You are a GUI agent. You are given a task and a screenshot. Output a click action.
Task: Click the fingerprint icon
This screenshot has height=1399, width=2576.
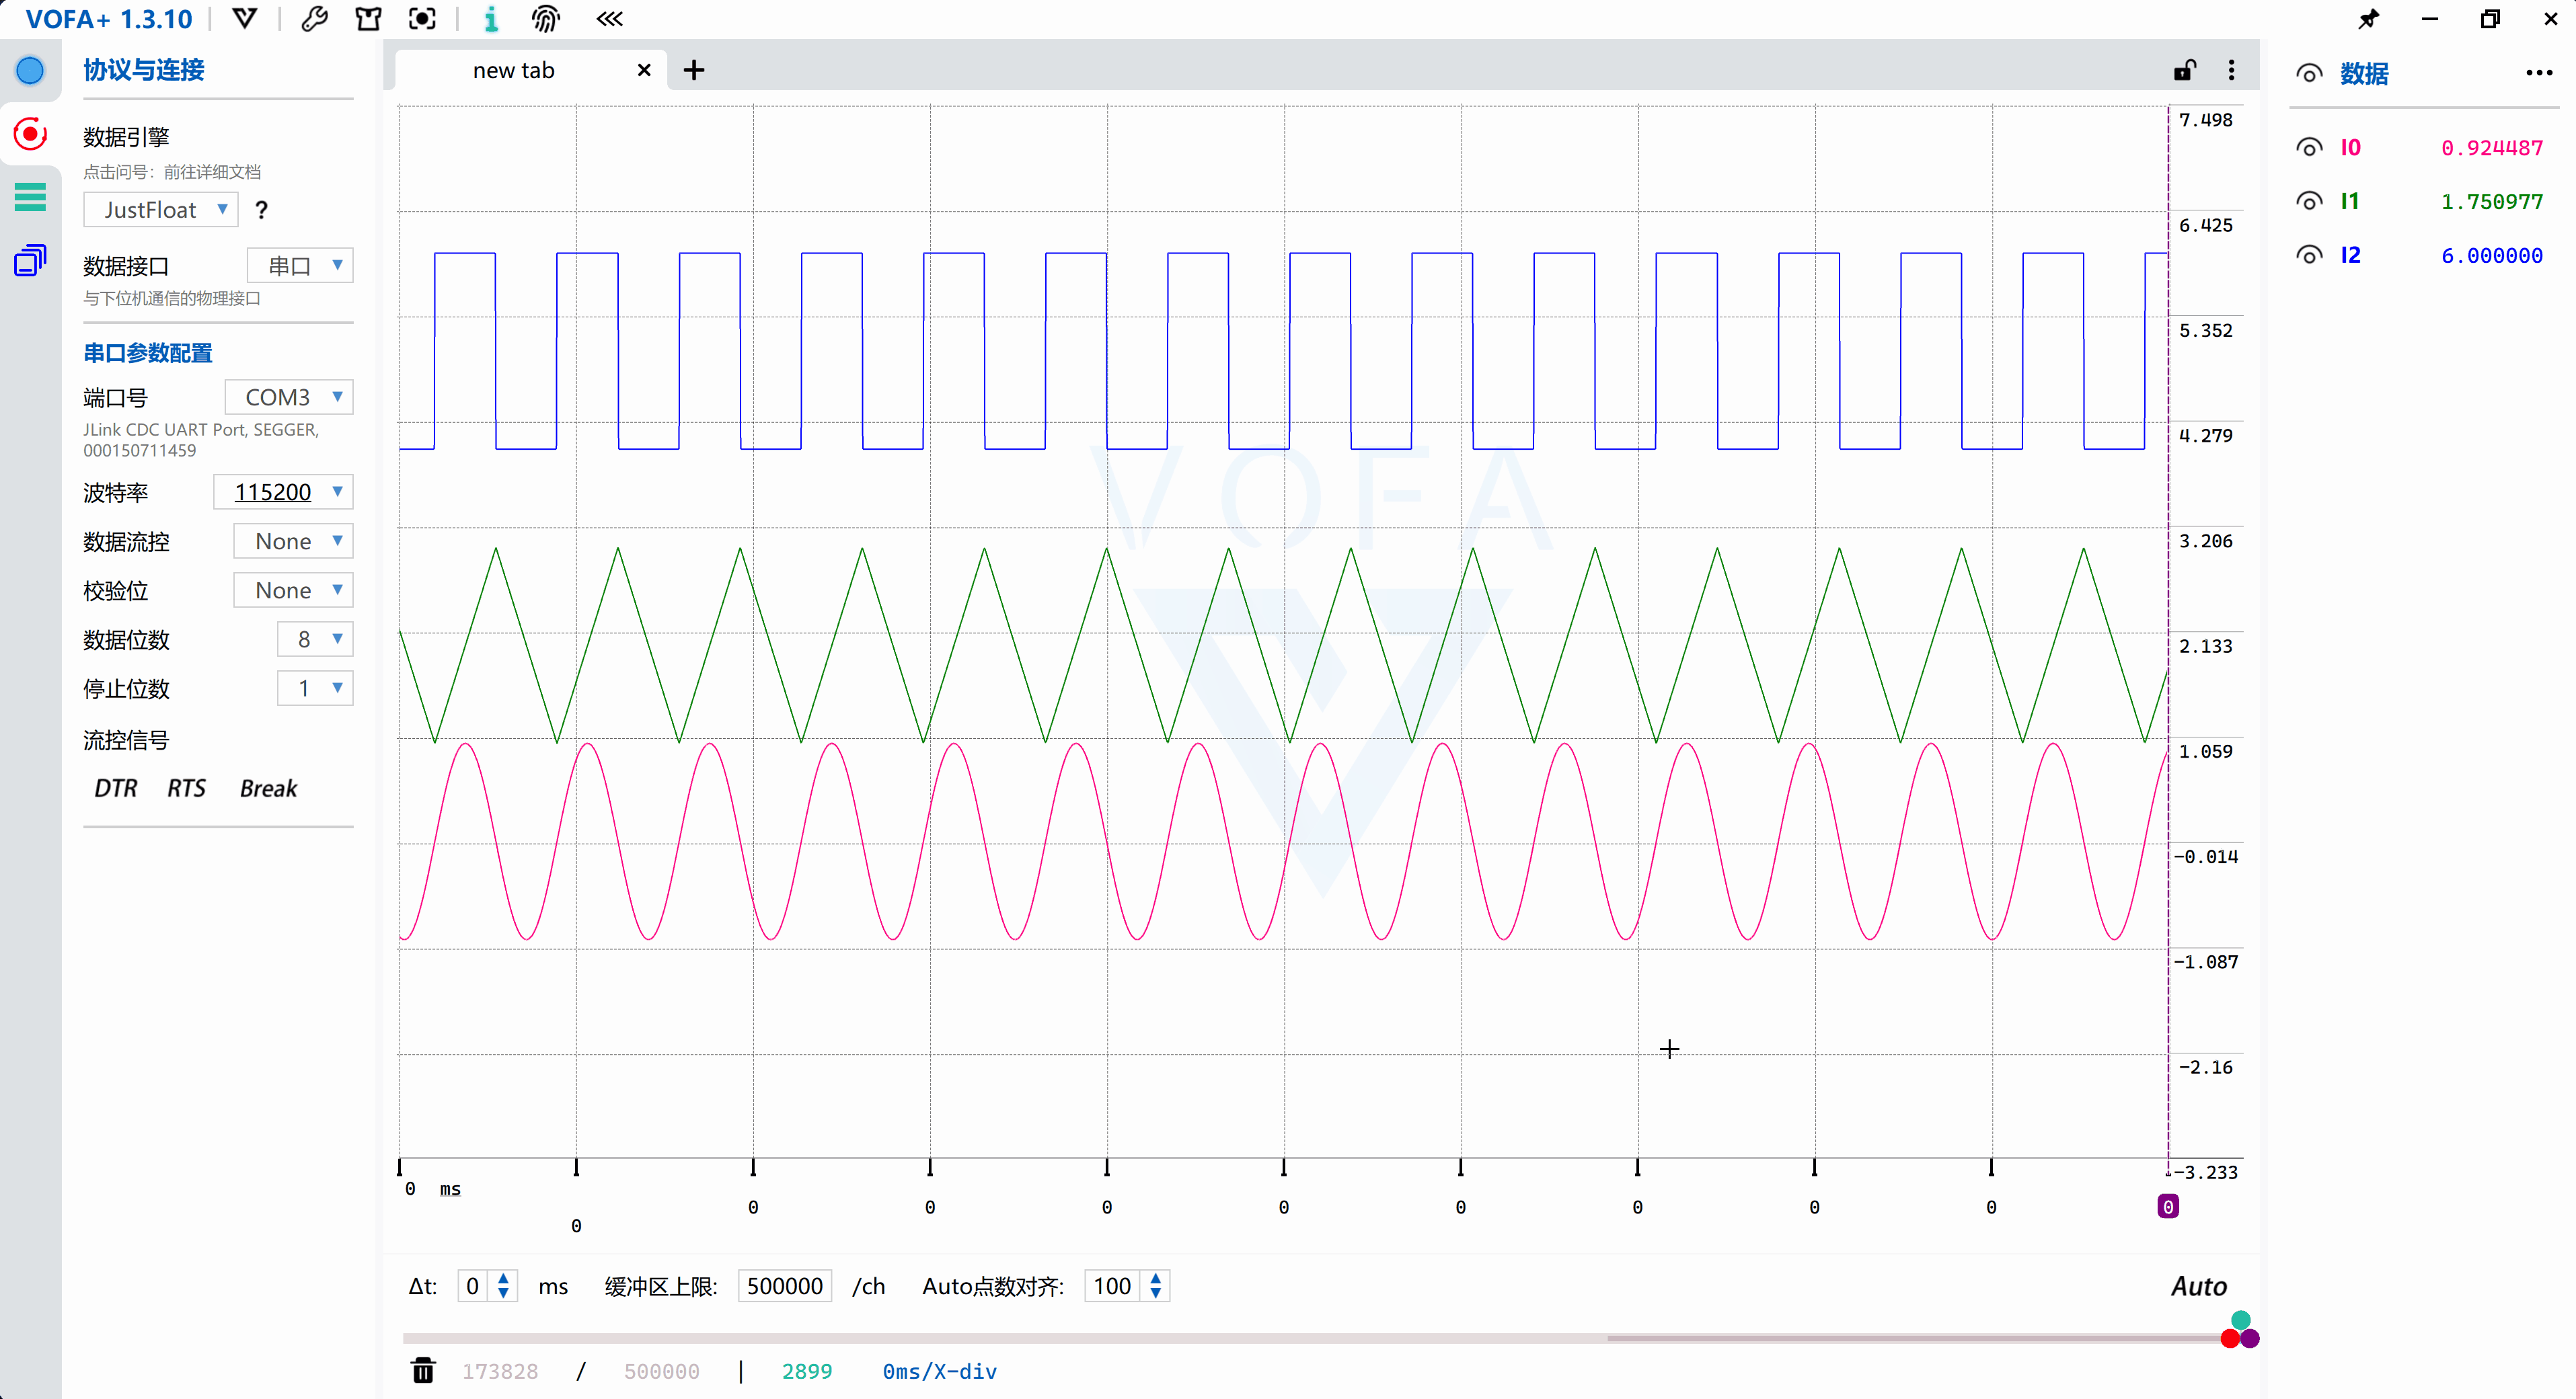pos(545,19)
